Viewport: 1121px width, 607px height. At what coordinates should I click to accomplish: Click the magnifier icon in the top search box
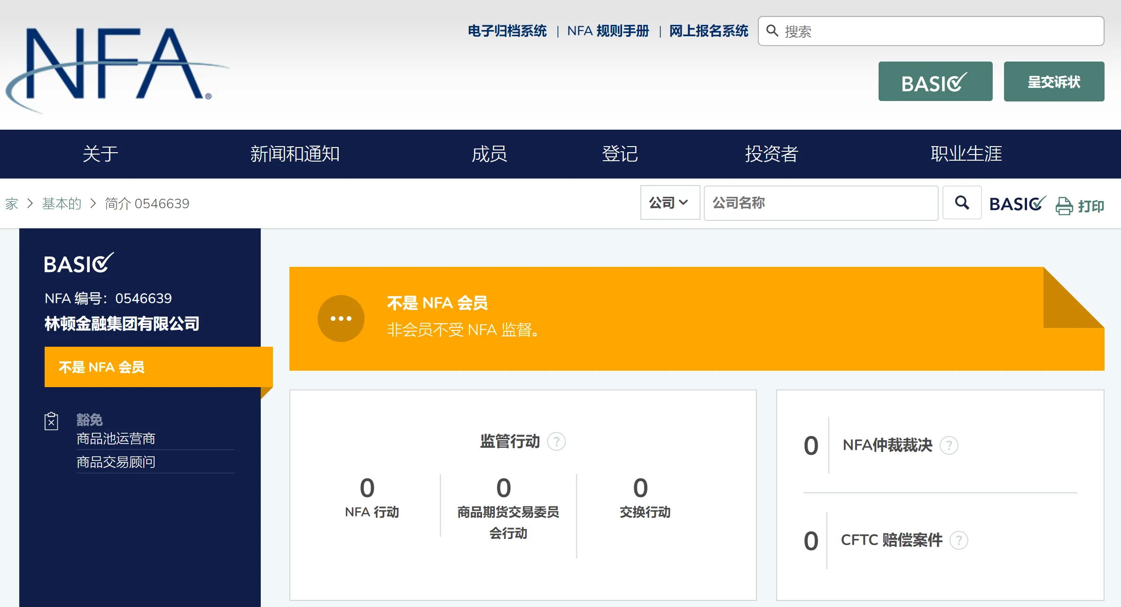pos(772,31)
